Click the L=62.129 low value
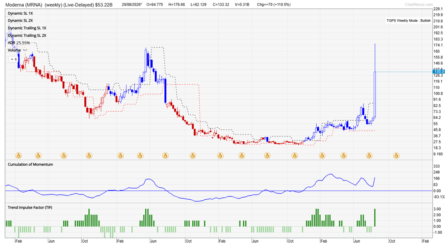 (198, 4)
